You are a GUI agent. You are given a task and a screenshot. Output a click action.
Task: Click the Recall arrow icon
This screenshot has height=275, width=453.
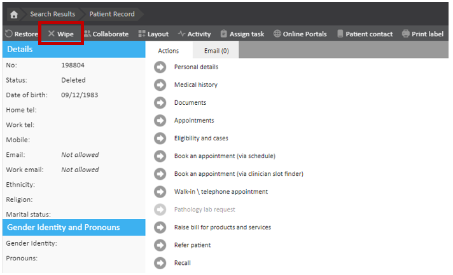pyautogui.click(x=160, y=263)
